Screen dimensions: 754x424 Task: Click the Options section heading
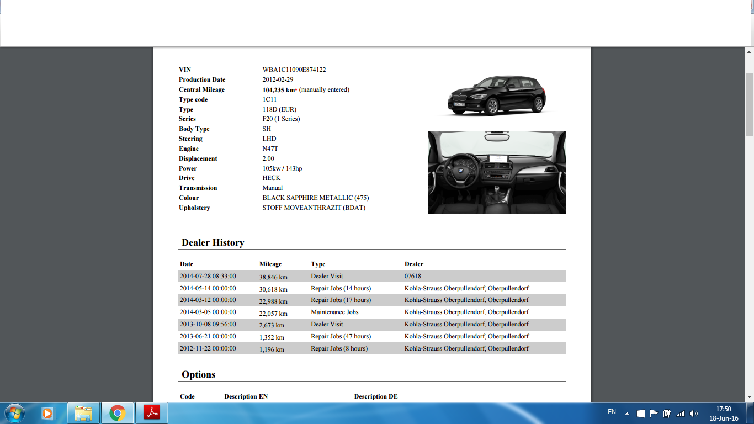pyautogui.click(x=198, y=374)
